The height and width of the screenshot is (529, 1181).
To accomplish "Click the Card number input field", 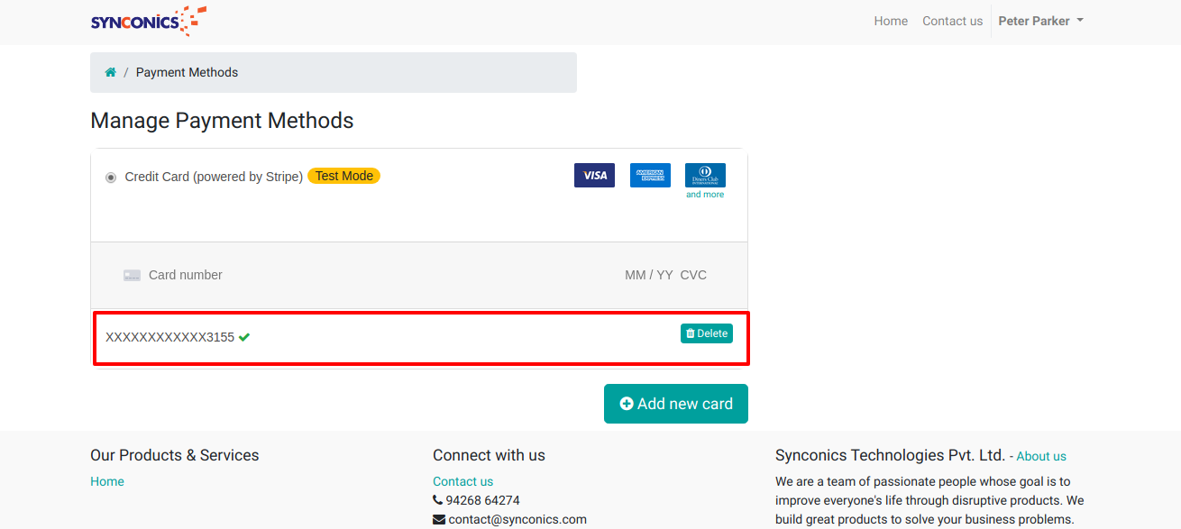I will tap(361, 275).
